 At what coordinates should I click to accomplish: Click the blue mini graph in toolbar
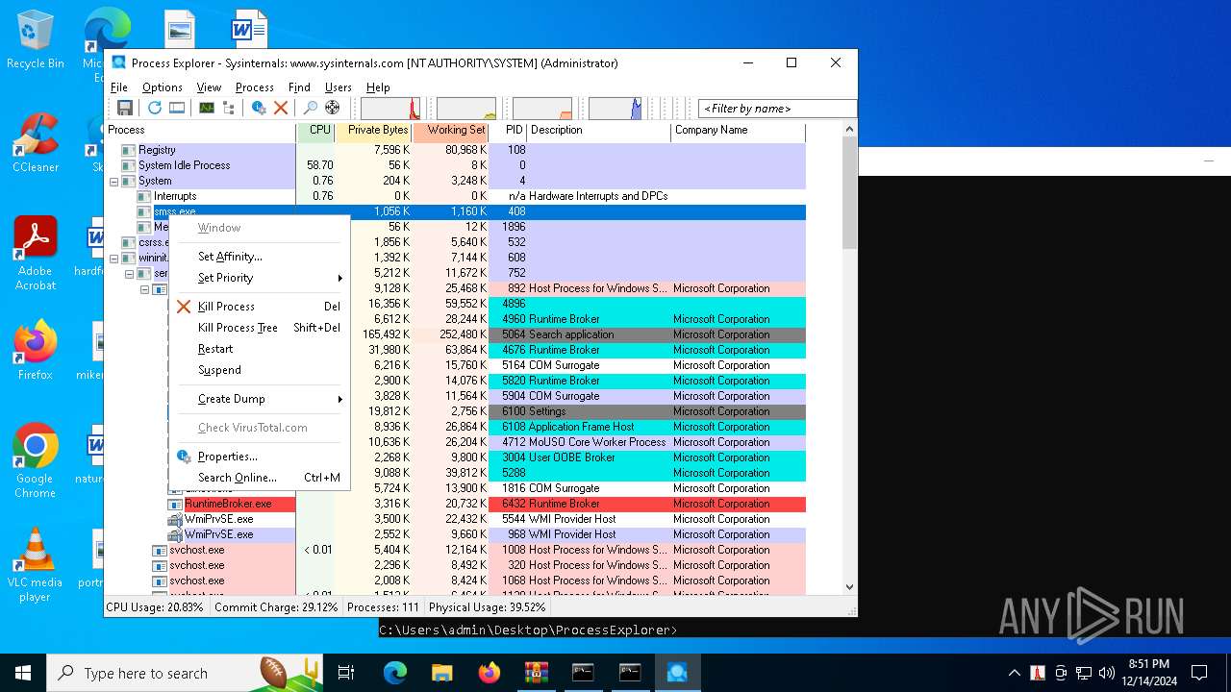pos(615,109)
